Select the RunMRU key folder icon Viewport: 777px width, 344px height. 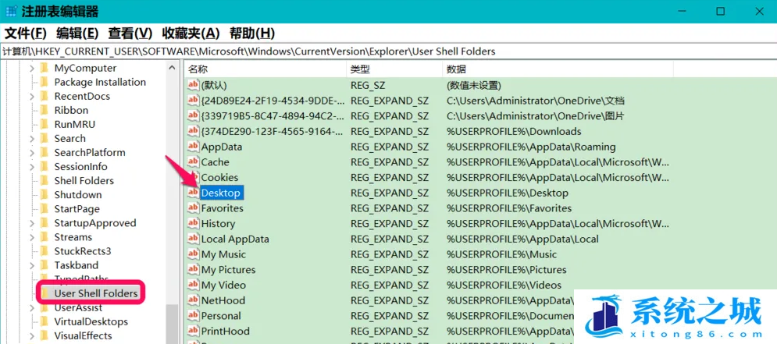click(45, 124)
